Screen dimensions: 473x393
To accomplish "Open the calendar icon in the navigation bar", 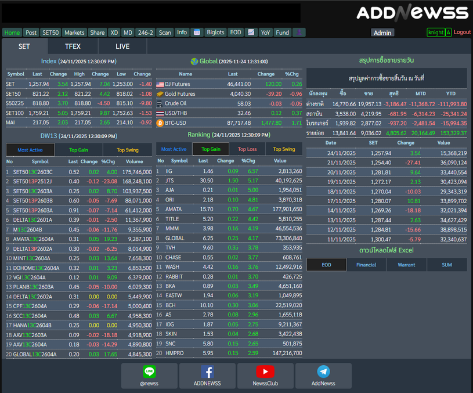I will [197, 33].
